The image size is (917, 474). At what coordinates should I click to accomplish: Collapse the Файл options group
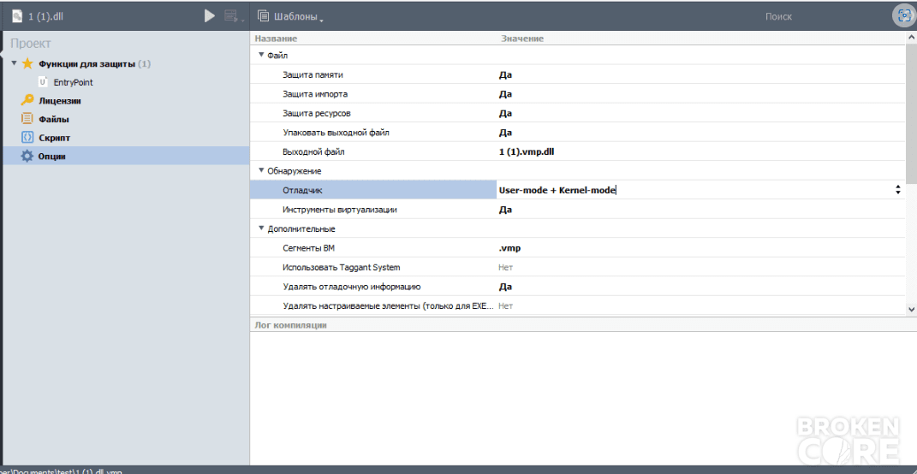pos(261,55)
